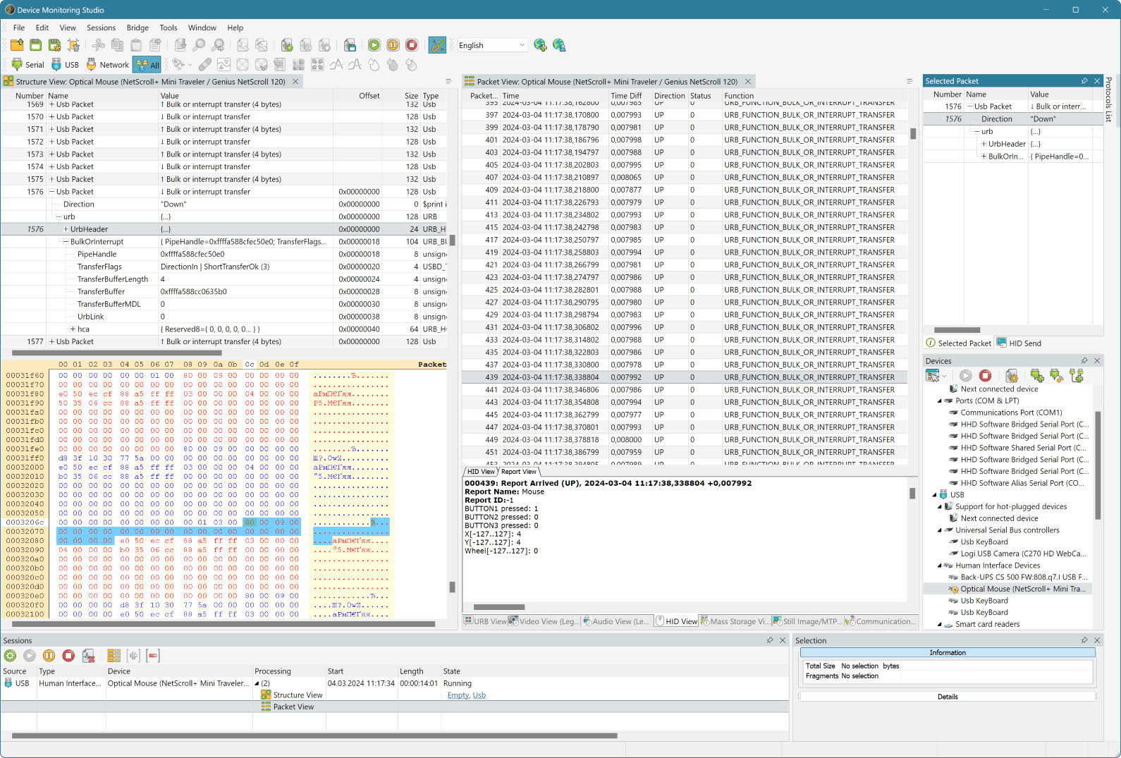Collapse the BulkOrInterrupt tree node
The image size is (1121, 758).
click(66, 242)
